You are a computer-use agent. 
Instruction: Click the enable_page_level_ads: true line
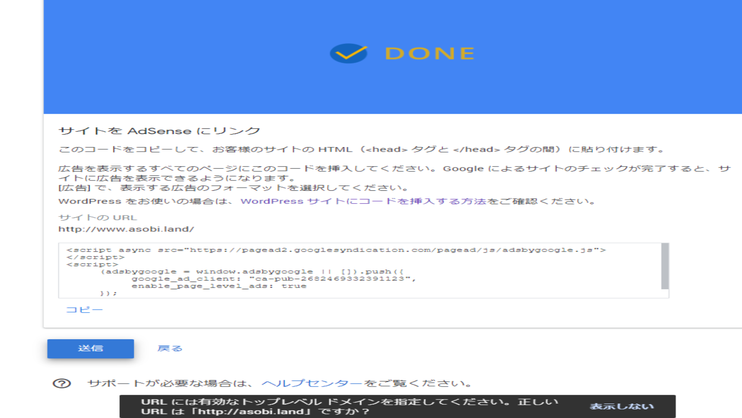(219, 286)
